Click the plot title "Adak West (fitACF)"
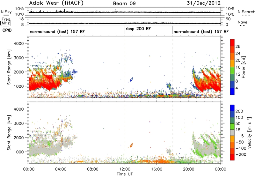Viewport: 255px width, 176px height. coord(56,3)
